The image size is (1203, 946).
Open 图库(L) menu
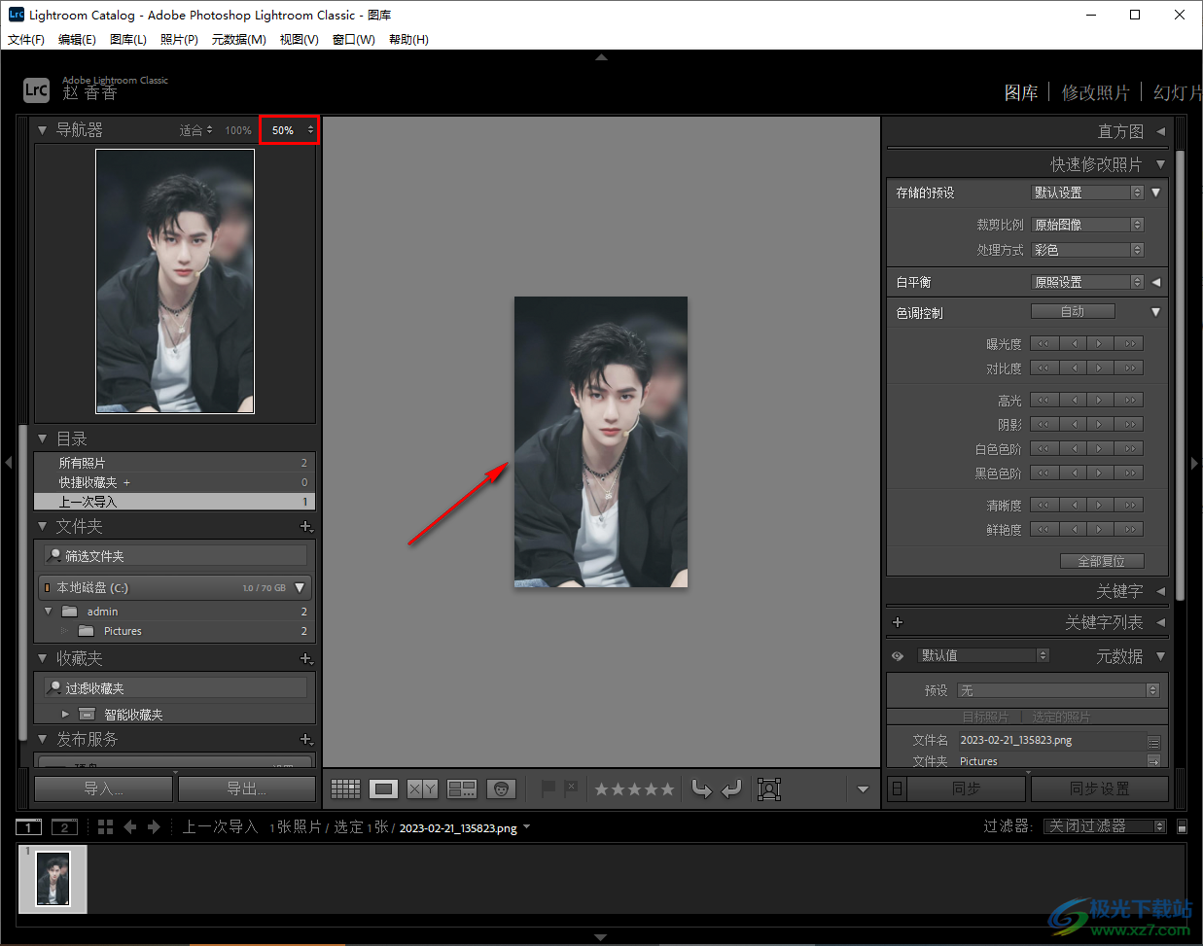pyautogui.click(x=128, y=40)
